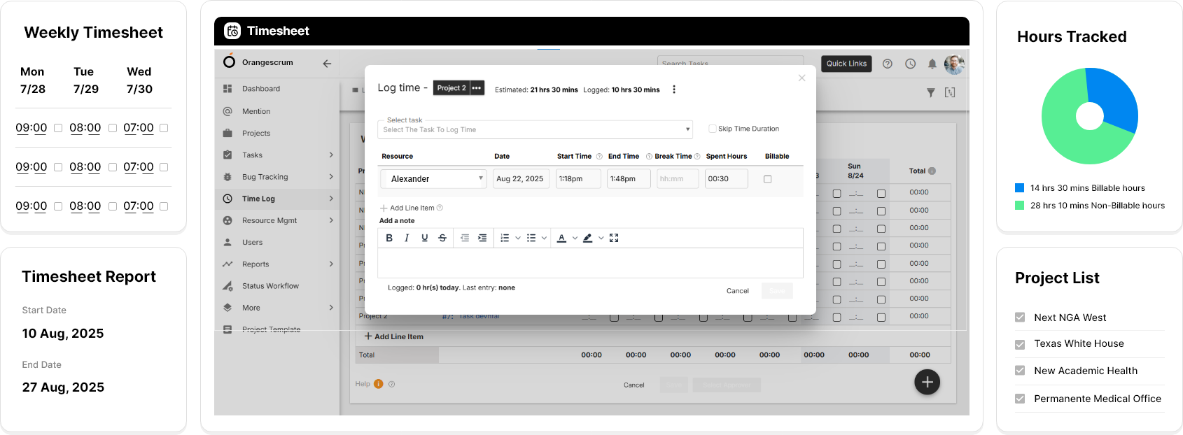The width and height of the screenshot is (1183, 435).
Task: Toggle the Texas White House project checkbox
Action: [1020, 344]
